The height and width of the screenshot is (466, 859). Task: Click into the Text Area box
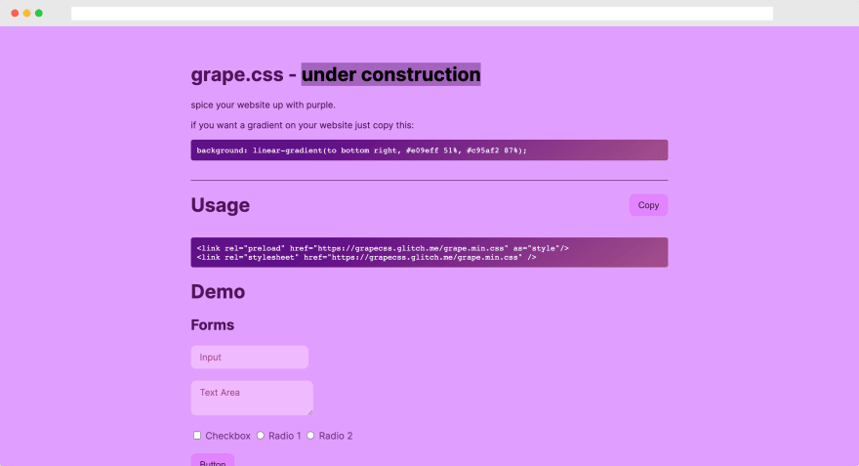252,398
